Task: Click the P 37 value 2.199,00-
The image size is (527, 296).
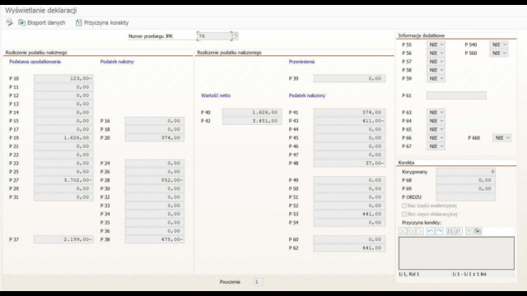Action: 63,239
